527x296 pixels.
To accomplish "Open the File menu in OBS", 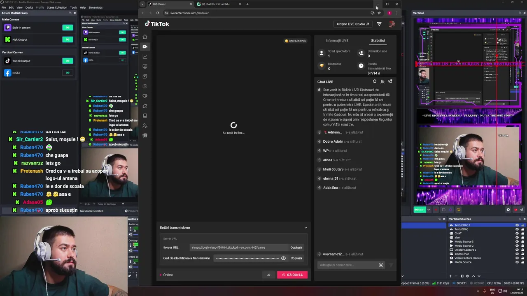I will (x=3, y=7).
